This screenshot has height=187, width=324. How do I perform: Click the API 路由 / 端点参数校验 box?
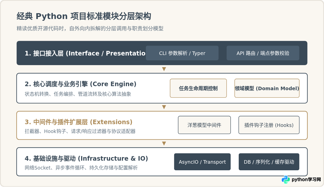point(263,53)
